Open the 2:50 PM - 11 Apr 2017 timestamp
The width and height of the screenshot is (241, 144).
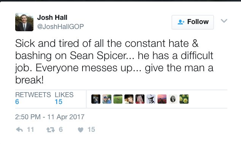point(50,117)
